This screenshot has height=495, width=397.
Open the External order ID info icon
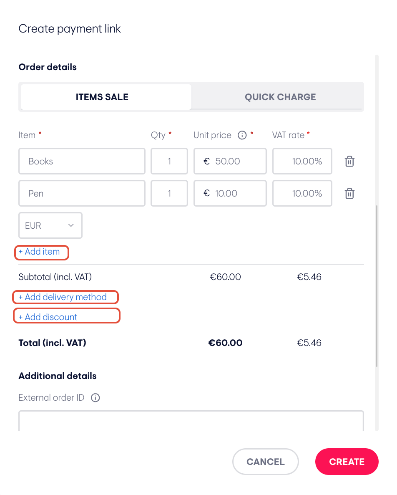95,397
